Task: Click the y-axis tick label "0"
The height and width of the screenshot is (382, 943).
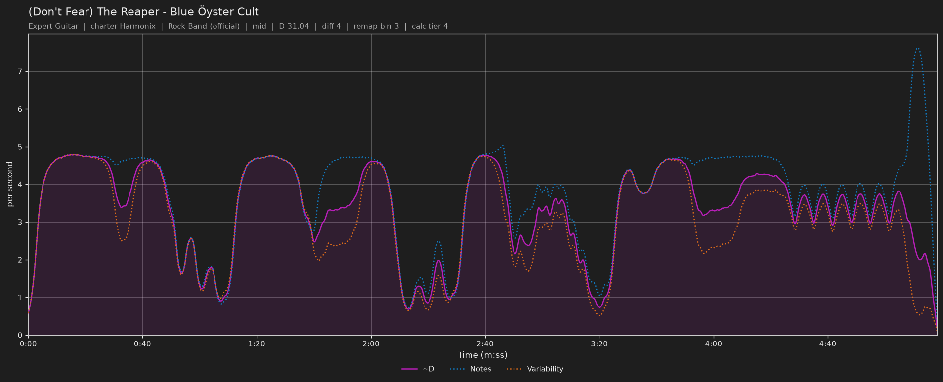Action: click(x=20, y=336)
